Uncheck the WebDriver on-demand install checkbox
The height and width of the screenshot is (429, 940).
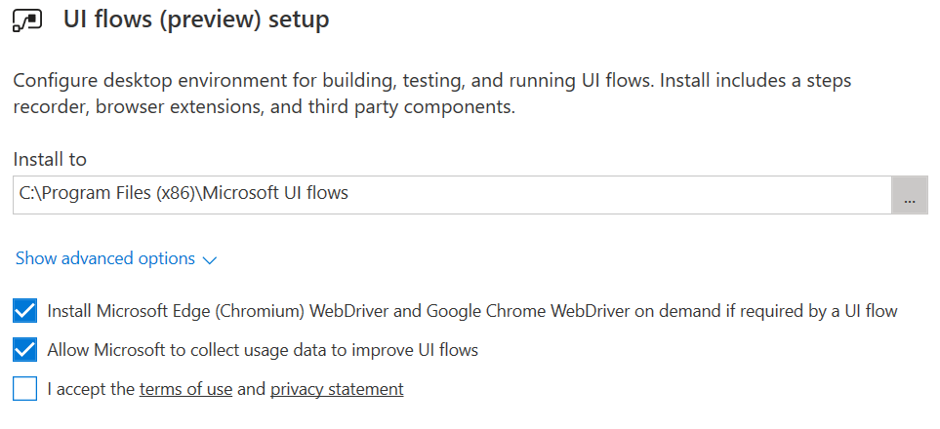pyautogui.click(x=24, y=311)
